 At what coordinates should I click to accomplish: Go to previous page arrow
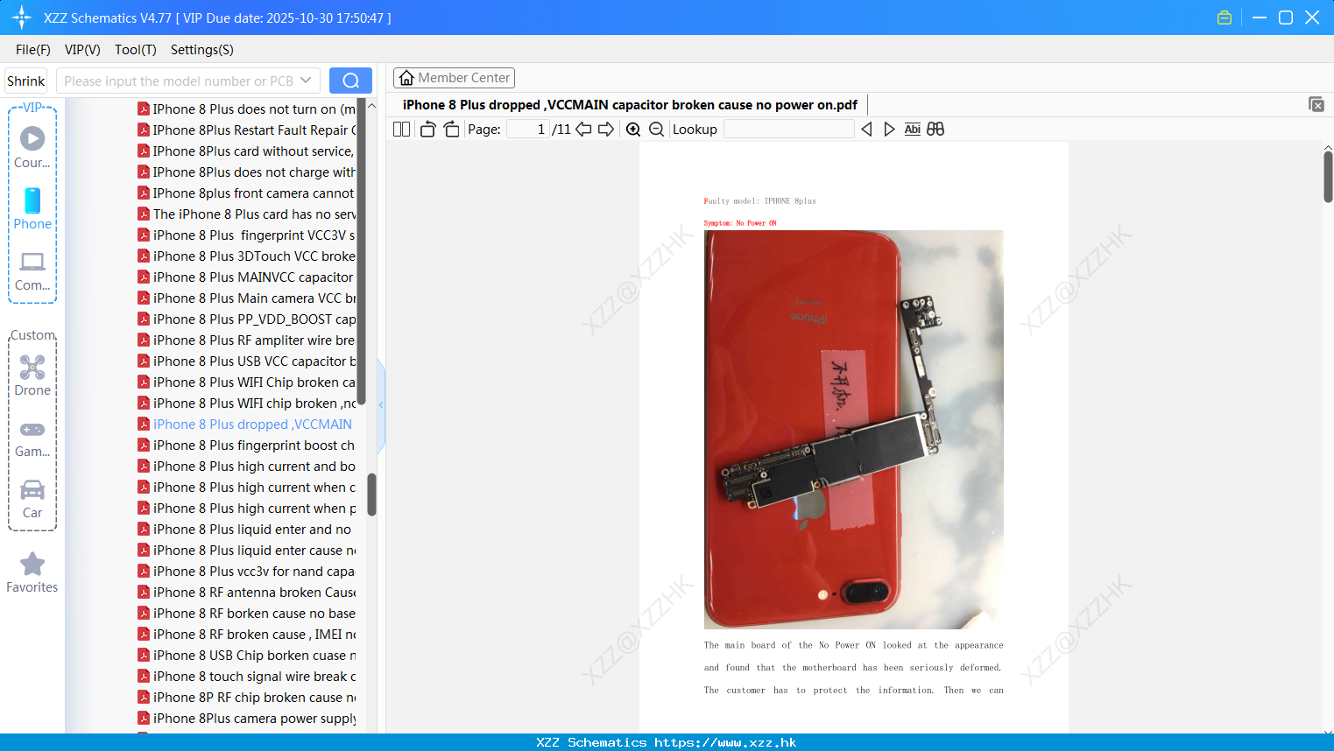pos(583,129)
